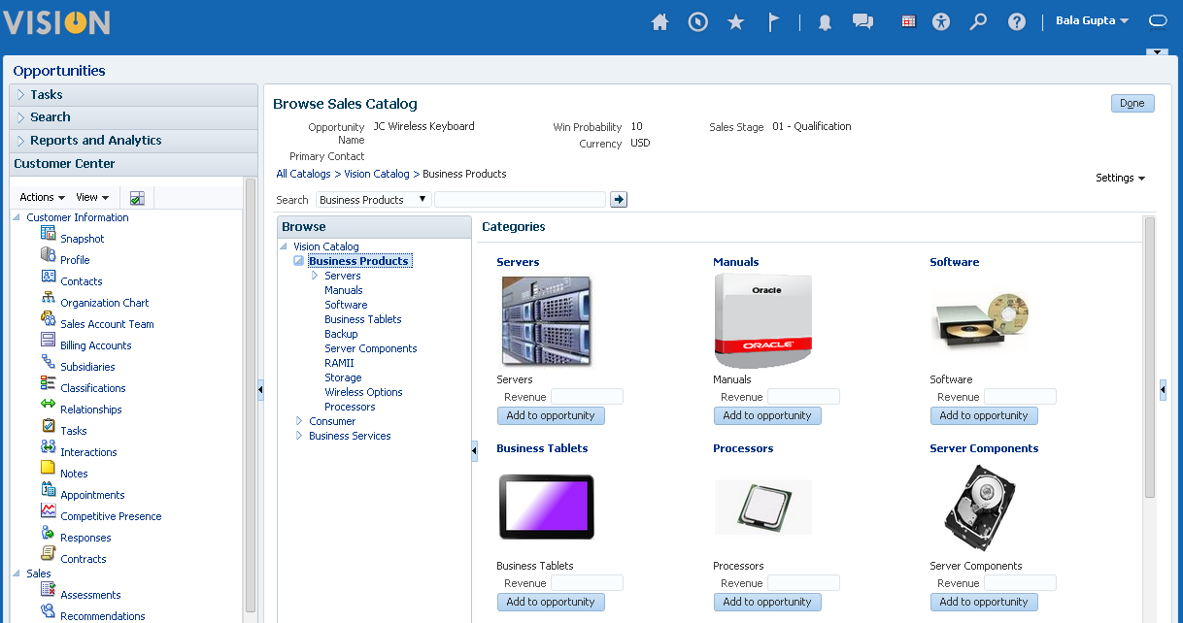The height and width of the screenshot is (623, 1183).
Task: Go to Vision Catalog breadcrumb link
Action: click(377, 174)
